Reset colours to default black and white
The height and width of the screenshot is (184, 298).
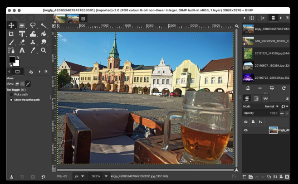point(10,65)
